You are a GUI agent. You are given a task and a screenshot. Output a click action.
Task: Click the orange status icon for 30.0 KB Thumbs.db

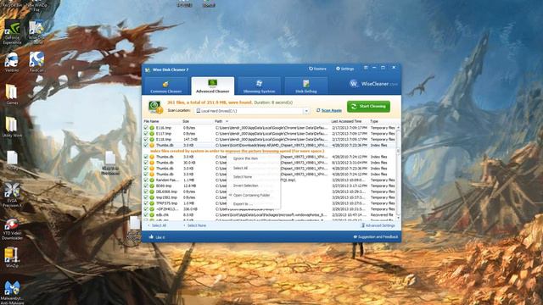(152, 163)
